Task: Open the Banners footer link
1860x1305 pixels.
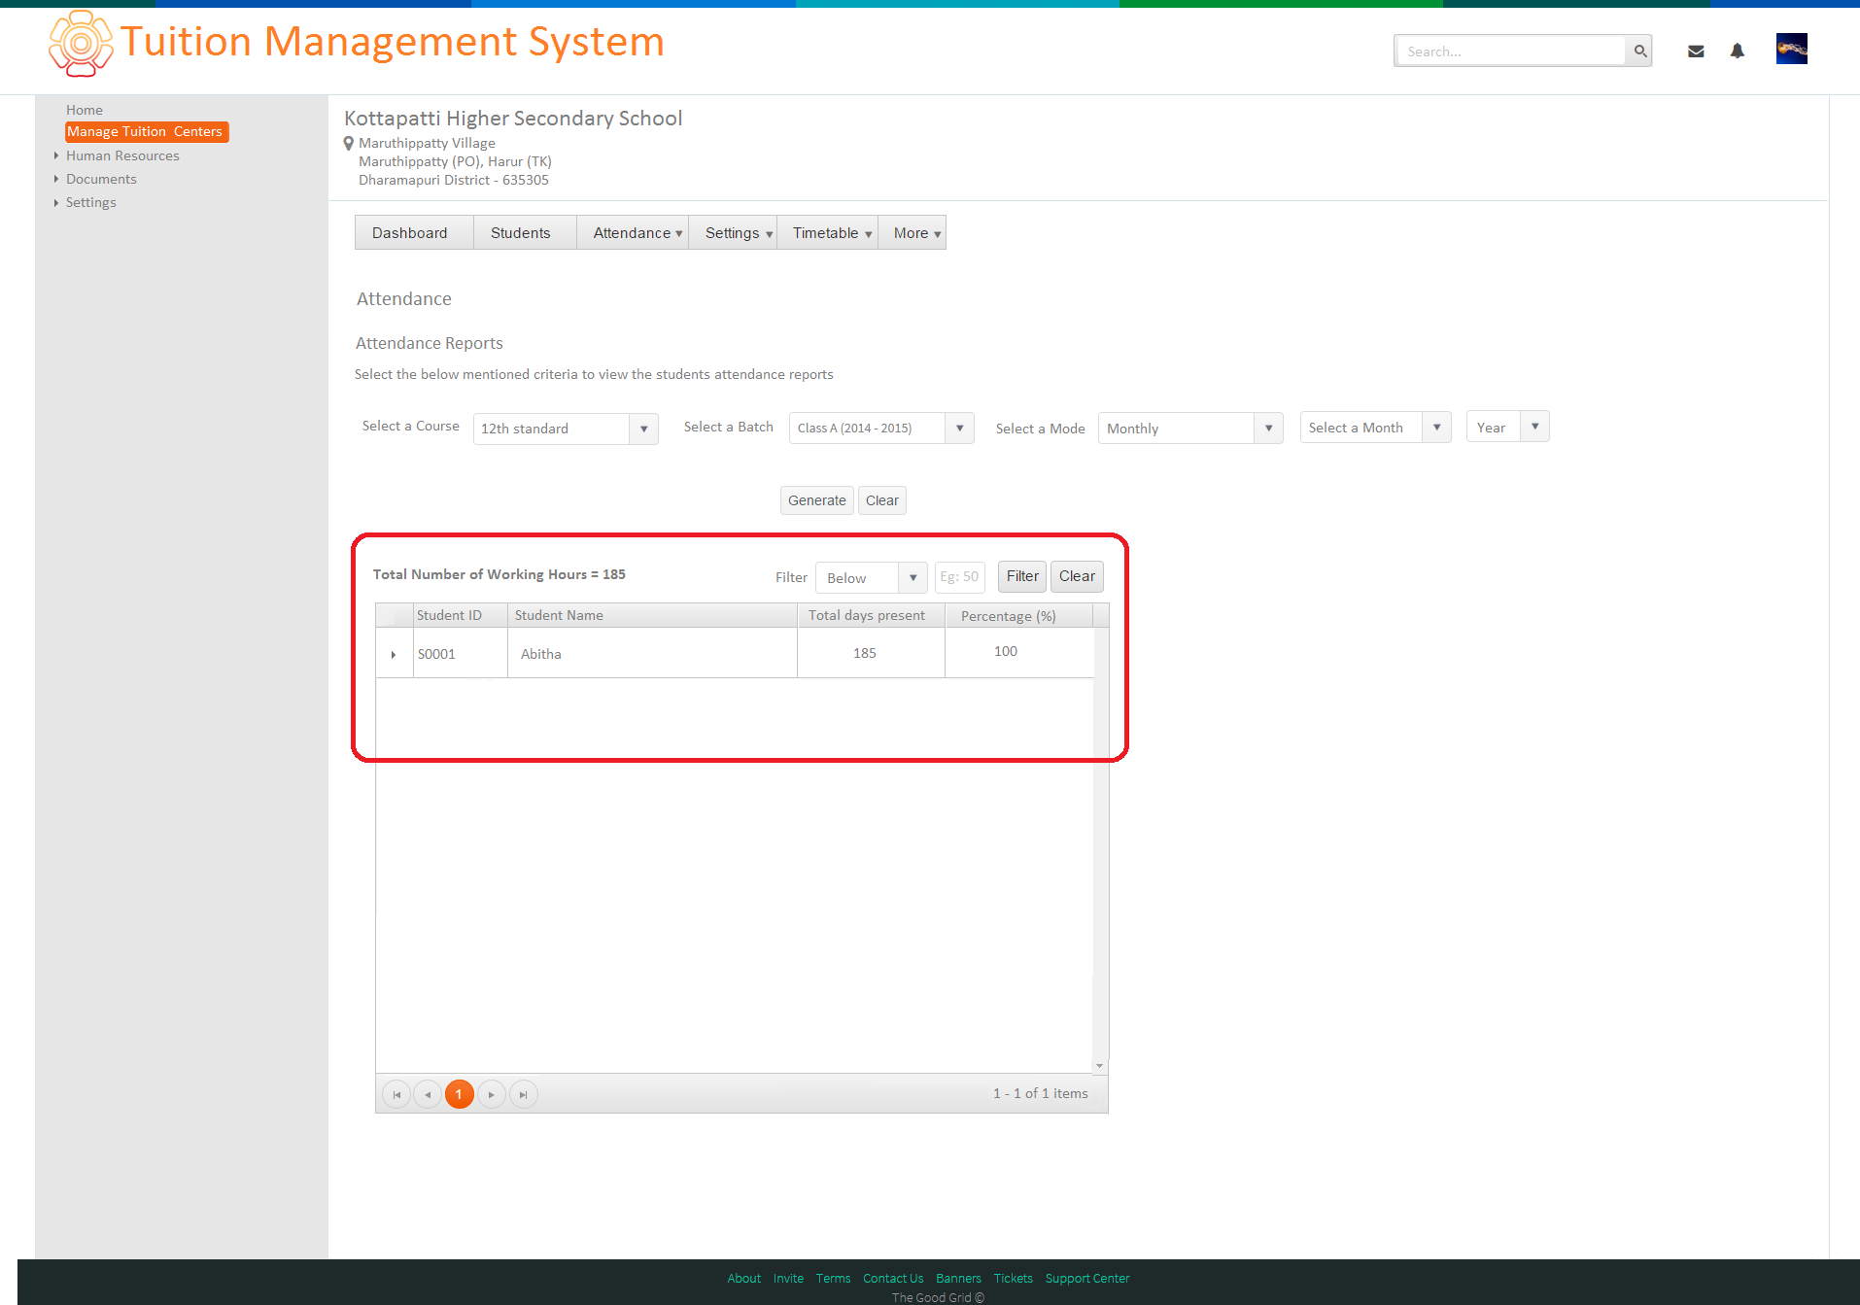Action: (958, 1279)
